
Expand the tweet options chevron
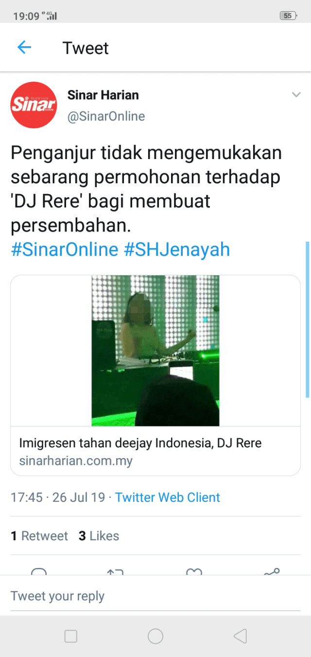296,95
